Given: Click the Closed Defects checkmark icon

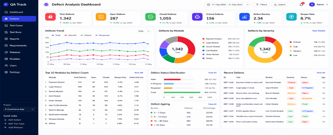Looking at the screenshot, I should pyautogui.click(x=150, y=17).
